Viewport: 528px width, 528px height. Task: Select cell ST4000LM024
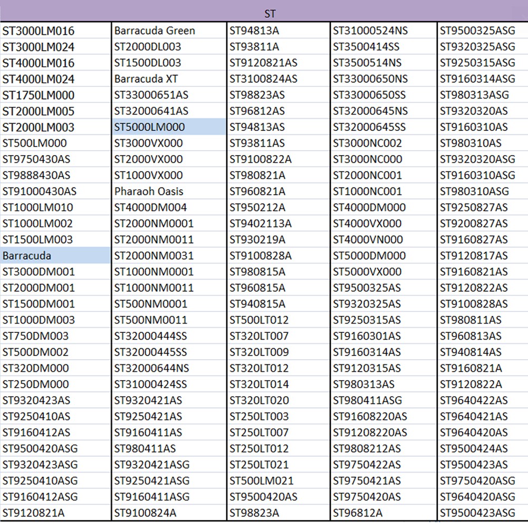tap(55, 79)
